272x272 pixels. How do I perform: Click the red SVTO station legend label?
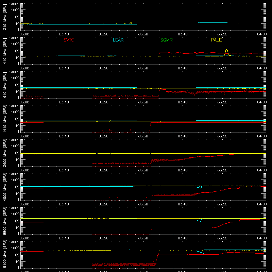point(69,40)
